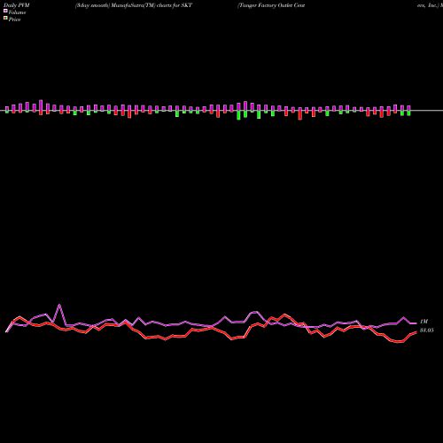
Task: Select the Price legend label
Action: 14,19
